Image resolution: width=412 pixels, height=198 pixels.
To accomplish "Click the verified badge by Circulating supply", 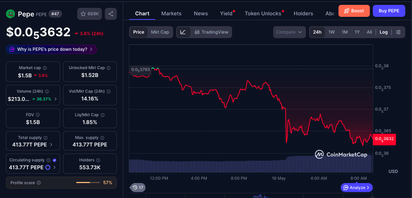I will pos(54,160).
